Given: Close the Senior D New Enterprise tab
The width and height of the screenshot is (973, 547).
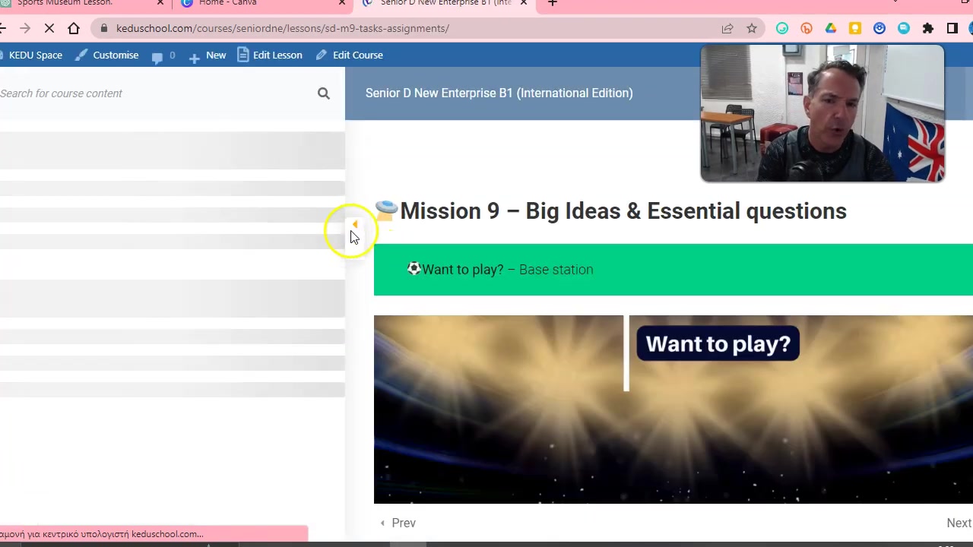Looking at the screenshot, I should click(523, 3).
